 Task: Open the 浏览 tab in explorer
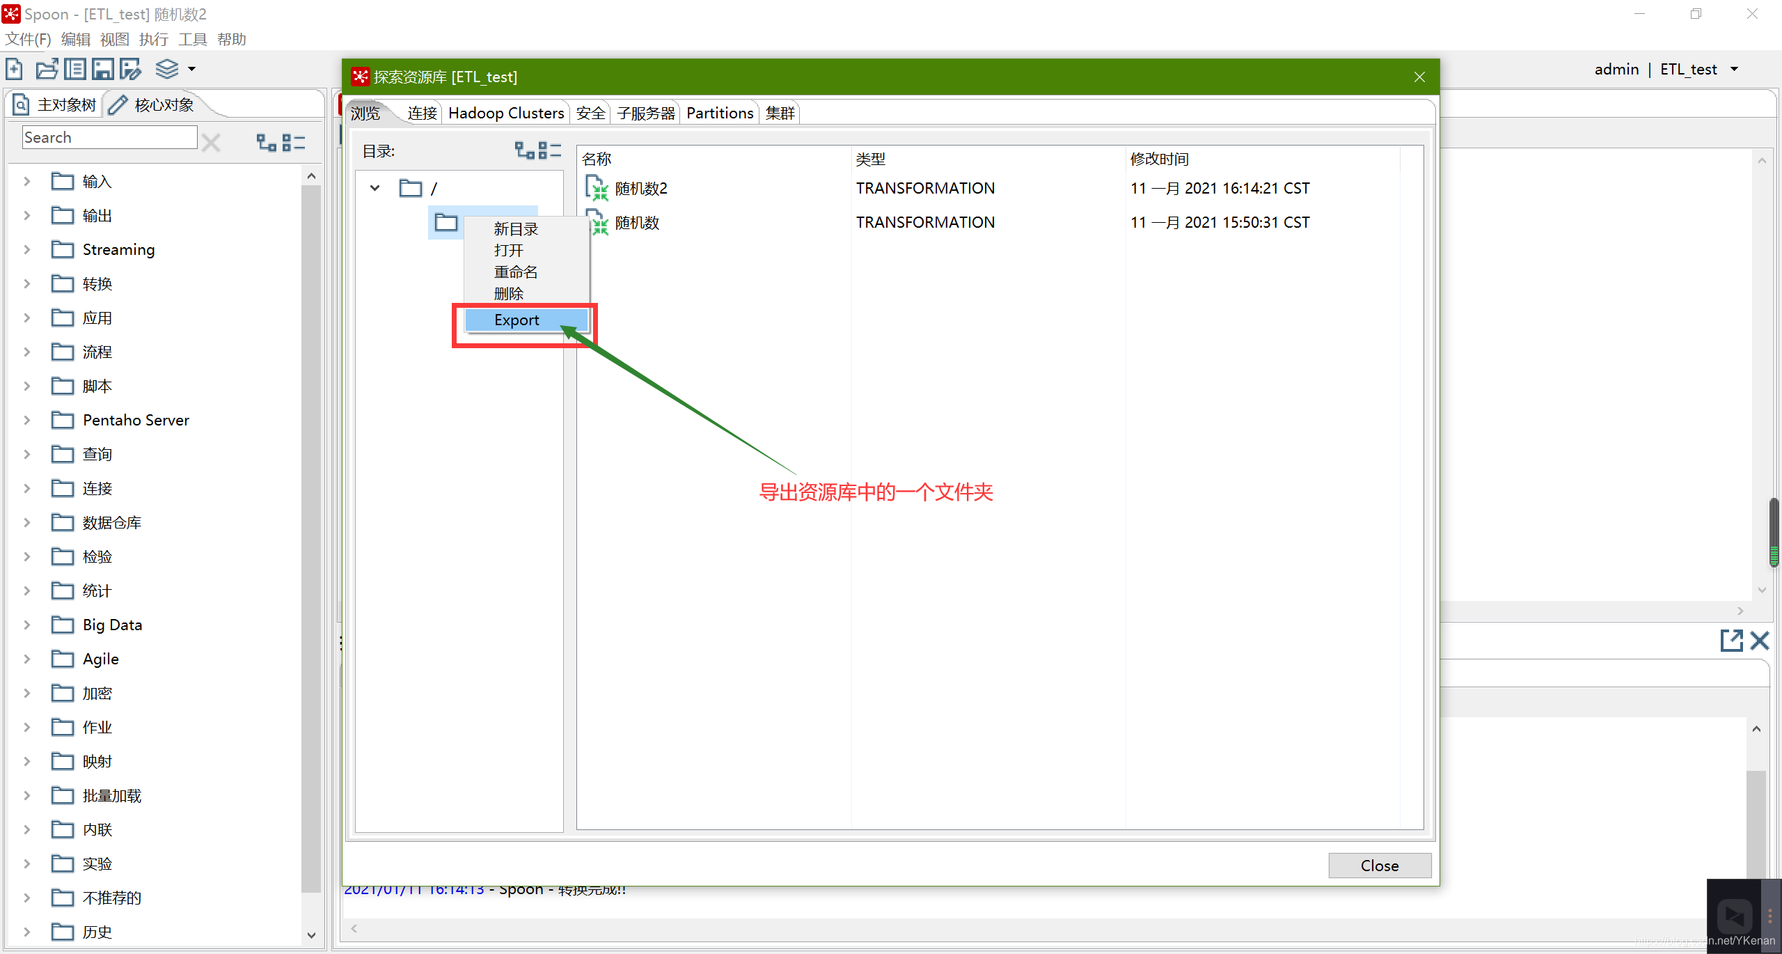pyautogui.click(x=365, y=113)
